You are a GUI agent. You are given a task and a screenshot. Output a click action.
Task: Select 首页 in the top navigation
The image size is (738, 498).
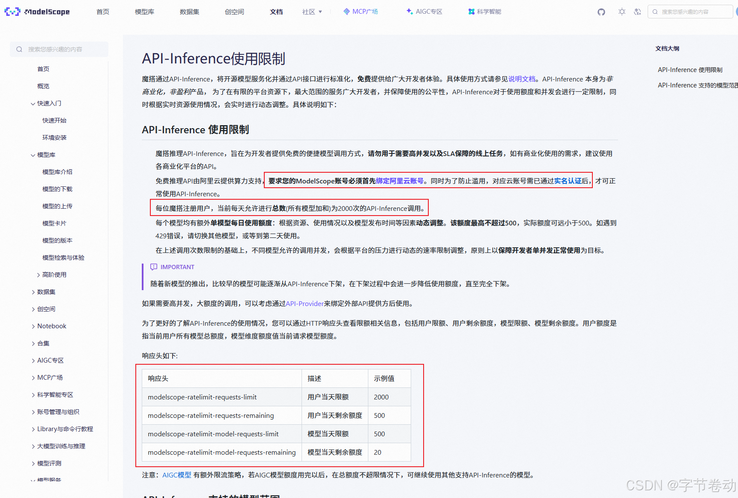(102, 12)
